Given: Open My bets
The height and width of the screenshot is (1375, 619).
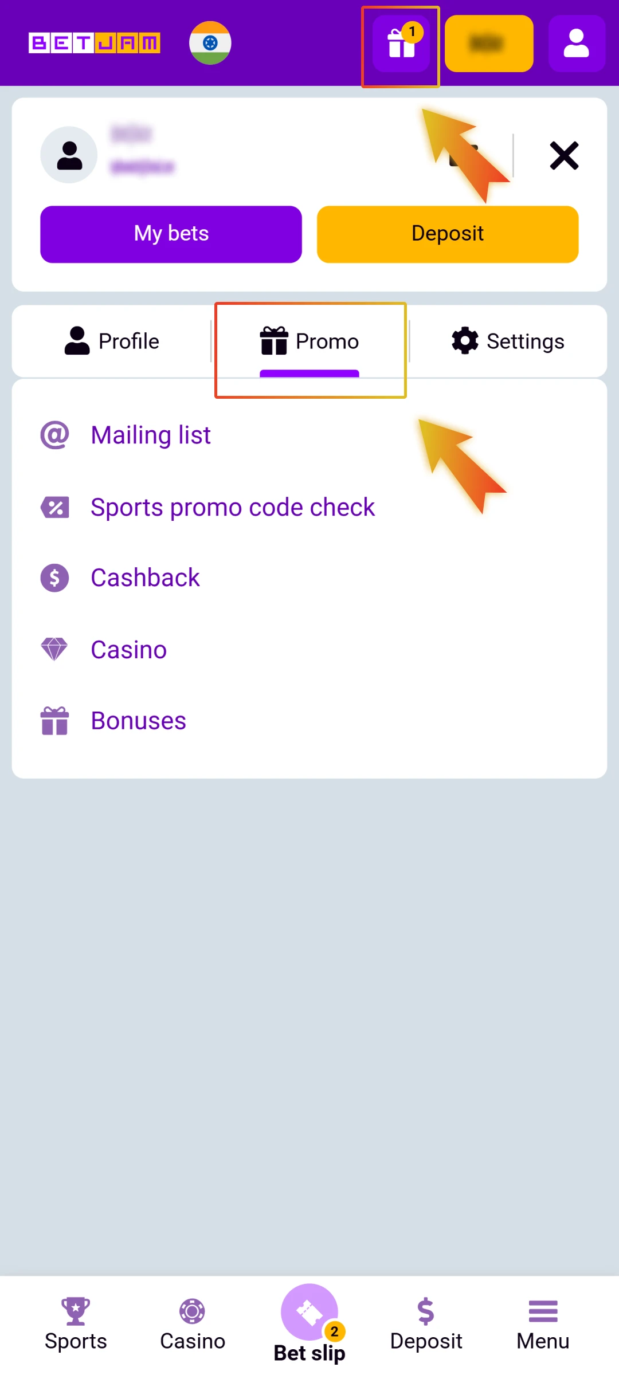Looking at the screenshot, I should tap(170, 233).
